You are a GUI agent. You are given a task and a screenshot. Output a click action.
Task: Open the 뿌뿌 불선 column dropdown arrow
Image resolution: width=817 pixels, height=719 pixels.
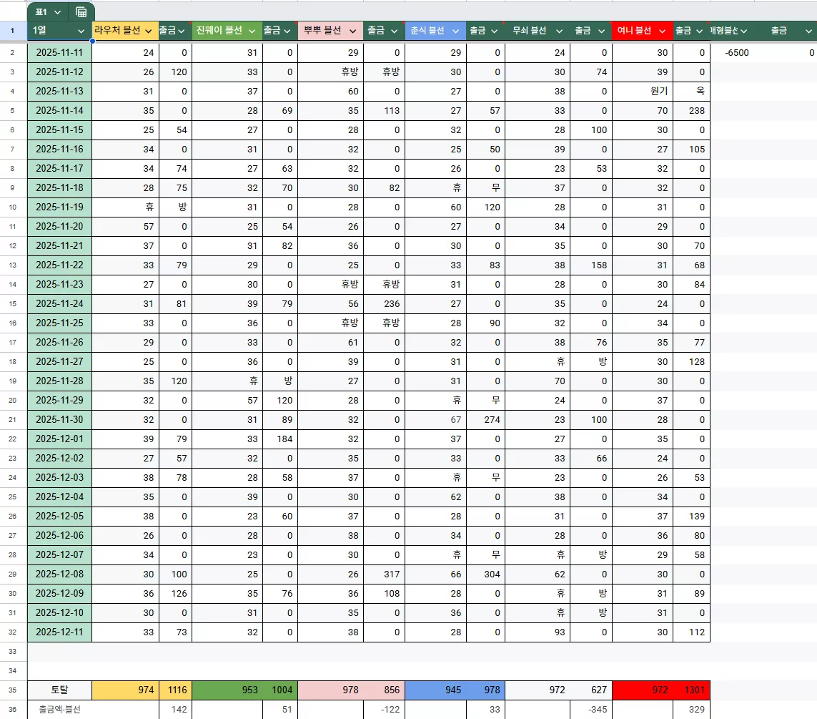pos(353,31)
